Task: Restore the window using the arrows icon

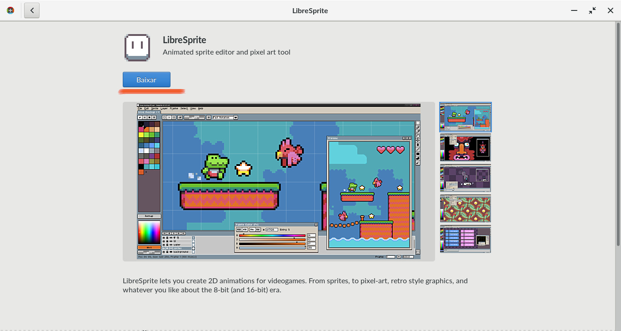Action: pyautogui.click(x=592, y=10)
